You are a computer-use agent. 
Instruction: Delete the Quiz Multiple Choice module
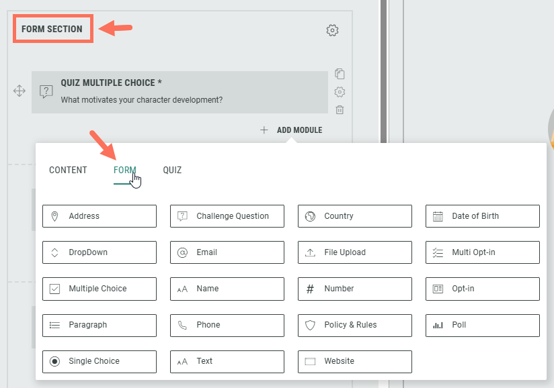click(340, 110)
